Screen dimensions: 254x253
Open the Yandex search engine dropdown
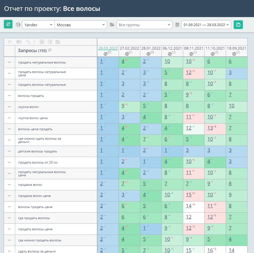(x=38, y=25)
